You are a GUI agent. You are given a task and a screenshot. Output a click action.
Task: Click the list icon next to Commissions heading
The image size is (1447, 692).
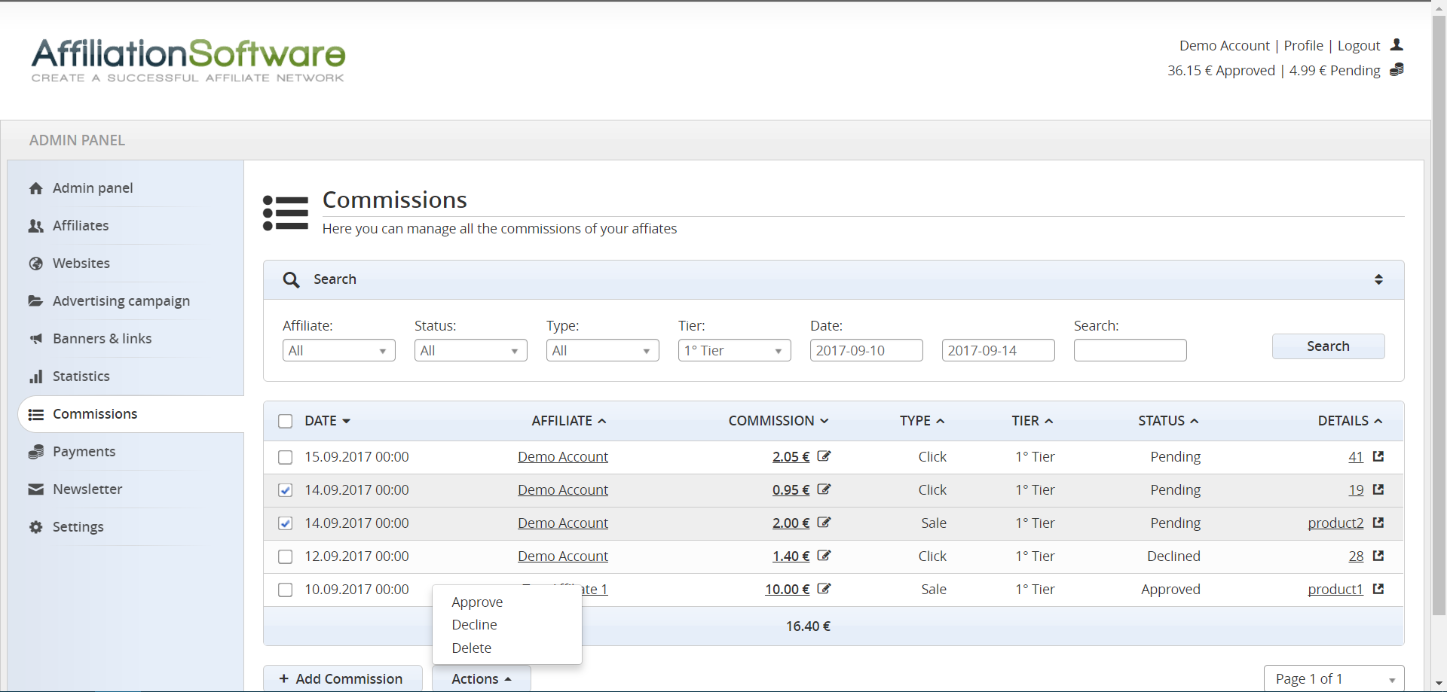pos(286,213)
